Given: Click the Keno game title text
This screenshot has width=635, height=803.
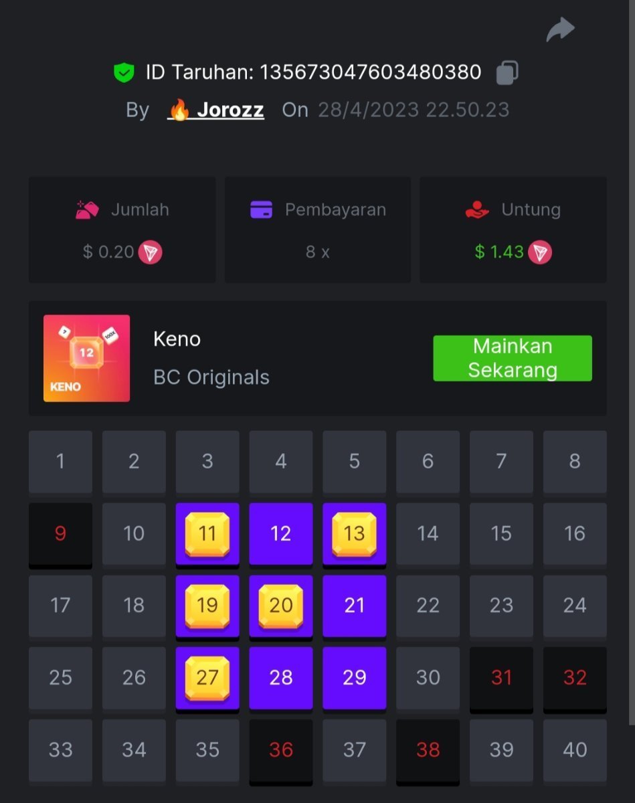Looking at the screenshot, I should (177, 339).
